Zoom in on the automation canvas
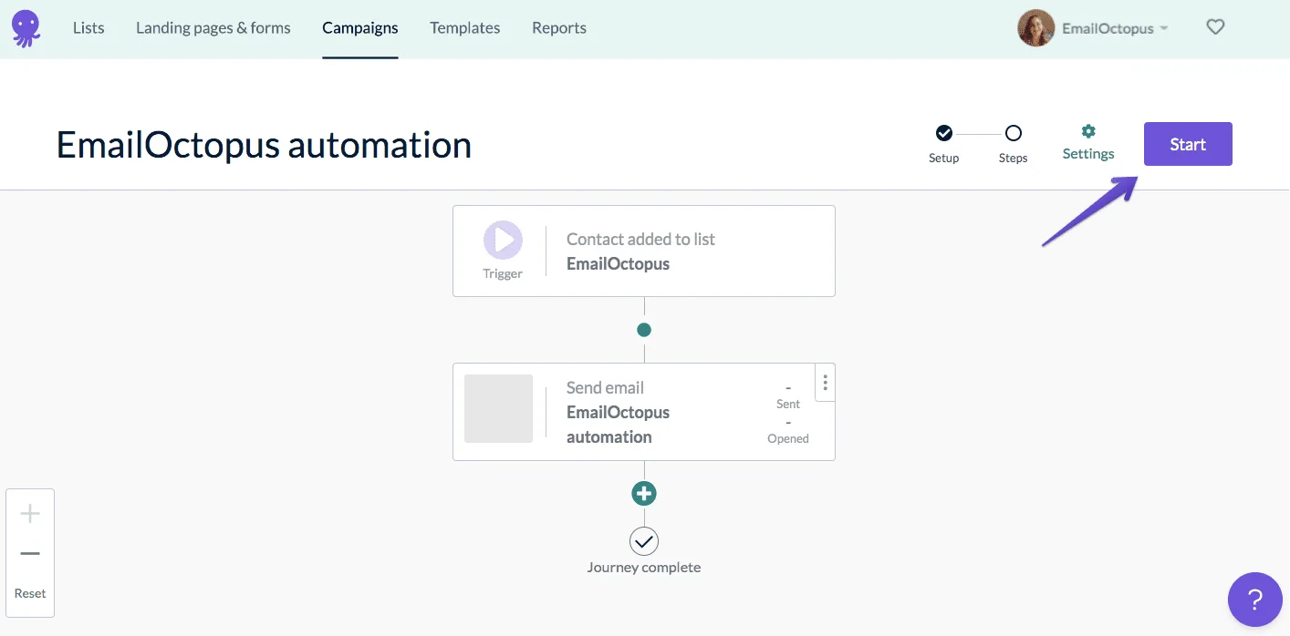Image resolution: width=1290 pixels, height=636 pixels. tap(30, 514)
